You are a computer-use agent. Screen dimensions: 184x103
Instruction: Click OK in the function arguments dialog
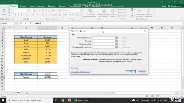coord(131,72)
